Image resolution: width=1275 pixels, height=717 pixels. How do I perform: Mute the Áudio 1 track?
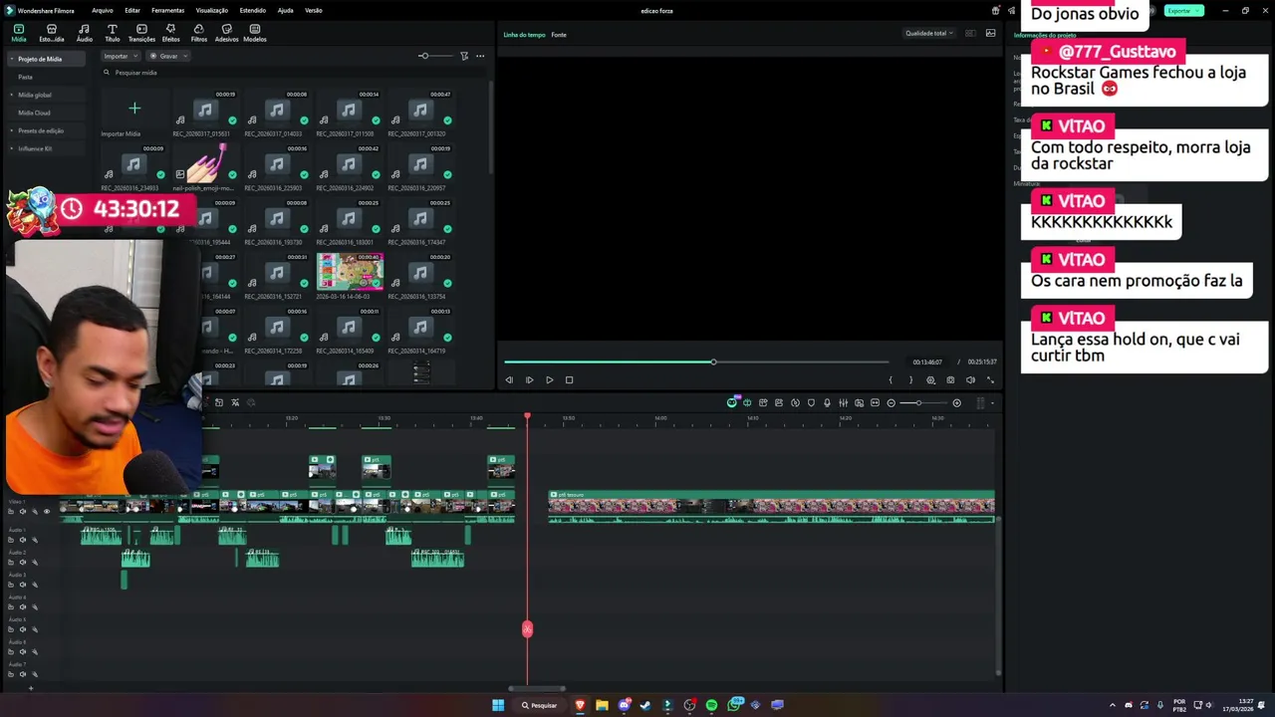23,540
